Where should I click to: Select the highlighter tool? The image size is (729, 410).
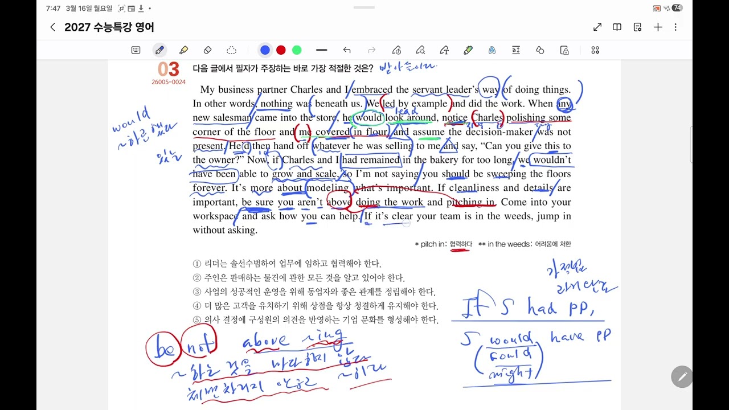pos(183,50)
